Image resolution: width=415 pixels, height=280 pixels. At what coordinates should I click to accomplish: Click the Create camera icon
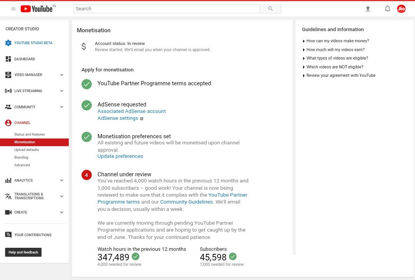click(x=8, y=212)
